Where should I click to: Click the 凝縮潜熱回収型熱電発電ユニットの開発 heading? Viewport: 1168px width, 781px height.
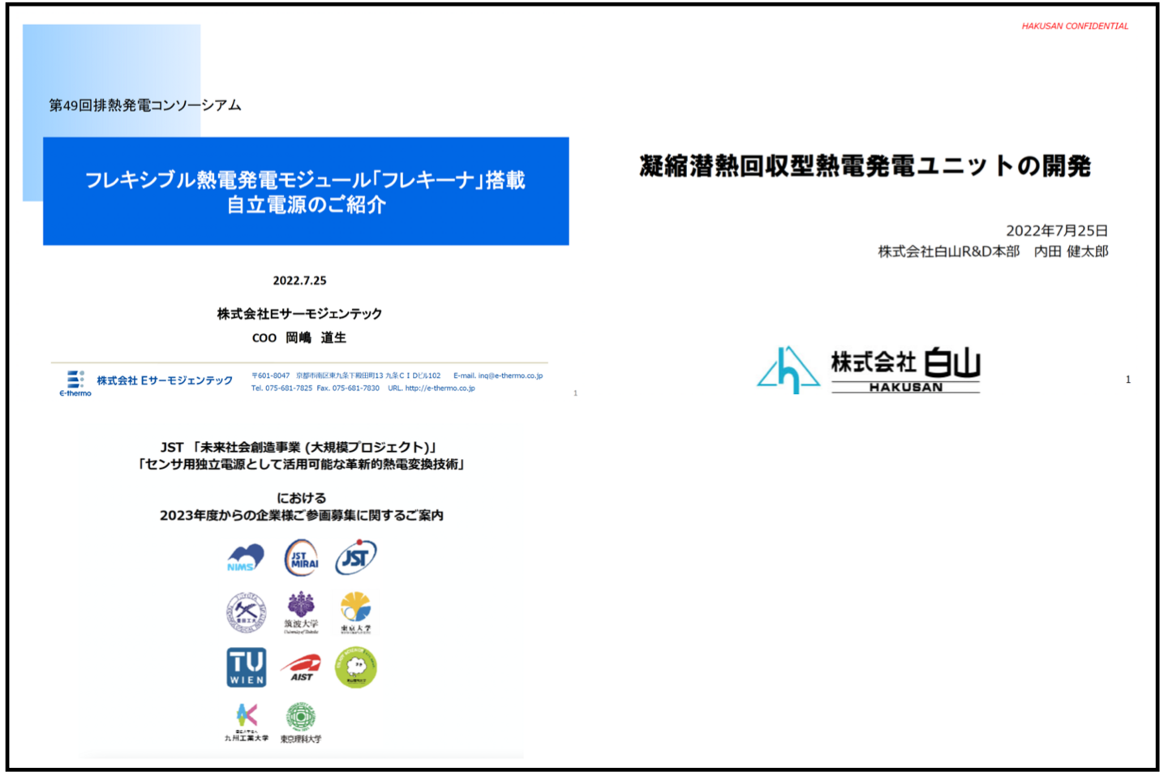tap(865, 166)
